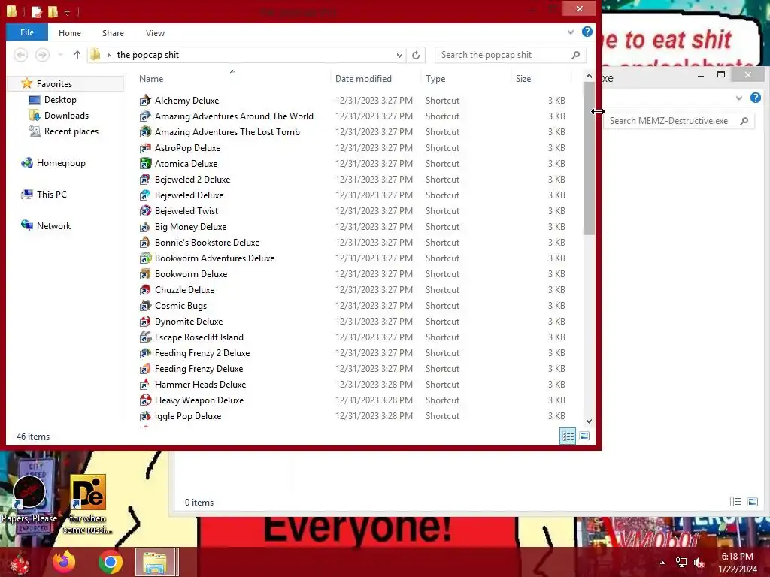Click the Atomica Deluxe shortcut icon
Screen dimensions: 770x577
coord(145,163)
